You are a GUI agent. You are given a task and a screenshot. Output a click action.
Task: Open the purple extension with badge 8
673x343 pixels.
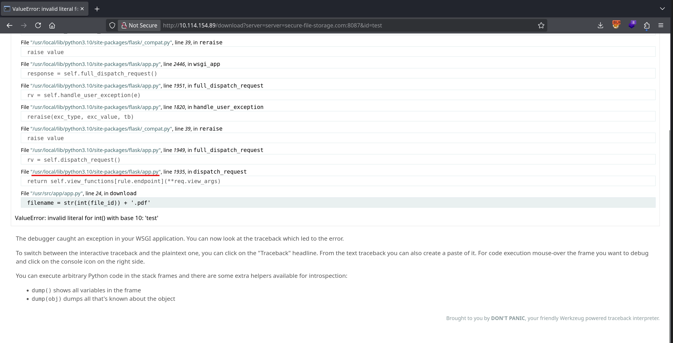click(632, 25)
